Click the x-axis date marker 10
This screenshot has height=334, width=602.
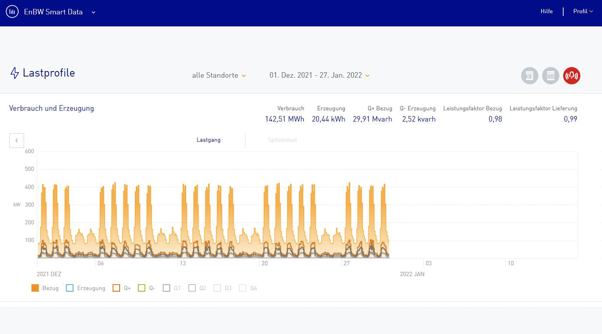pos(511,263)
